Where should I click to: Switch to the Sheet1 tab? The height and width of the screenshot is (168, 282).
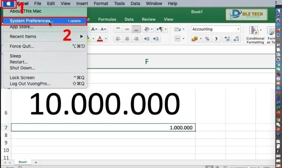(x=23, y=162)
